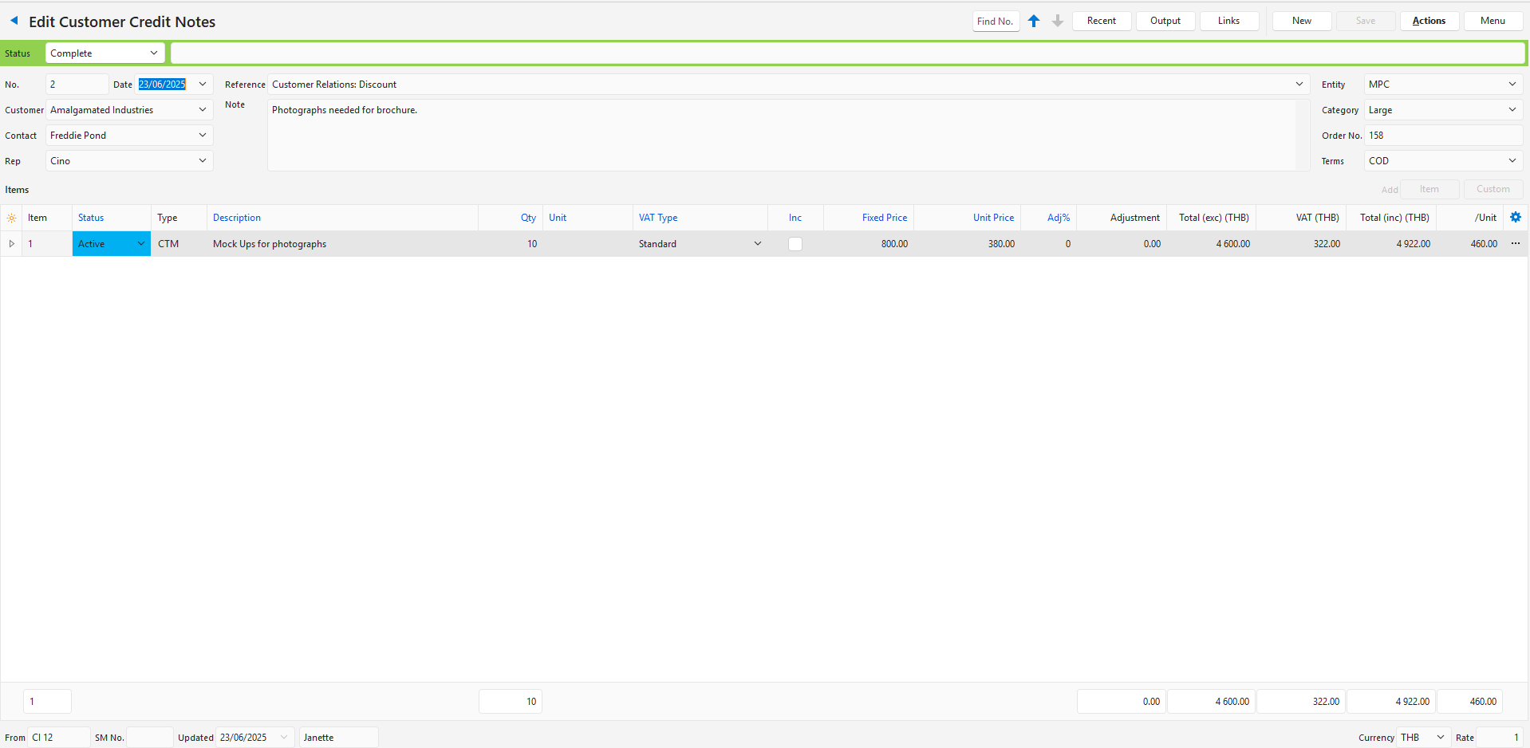Open the Status dropdown showing Complete

tap(153, 53)
